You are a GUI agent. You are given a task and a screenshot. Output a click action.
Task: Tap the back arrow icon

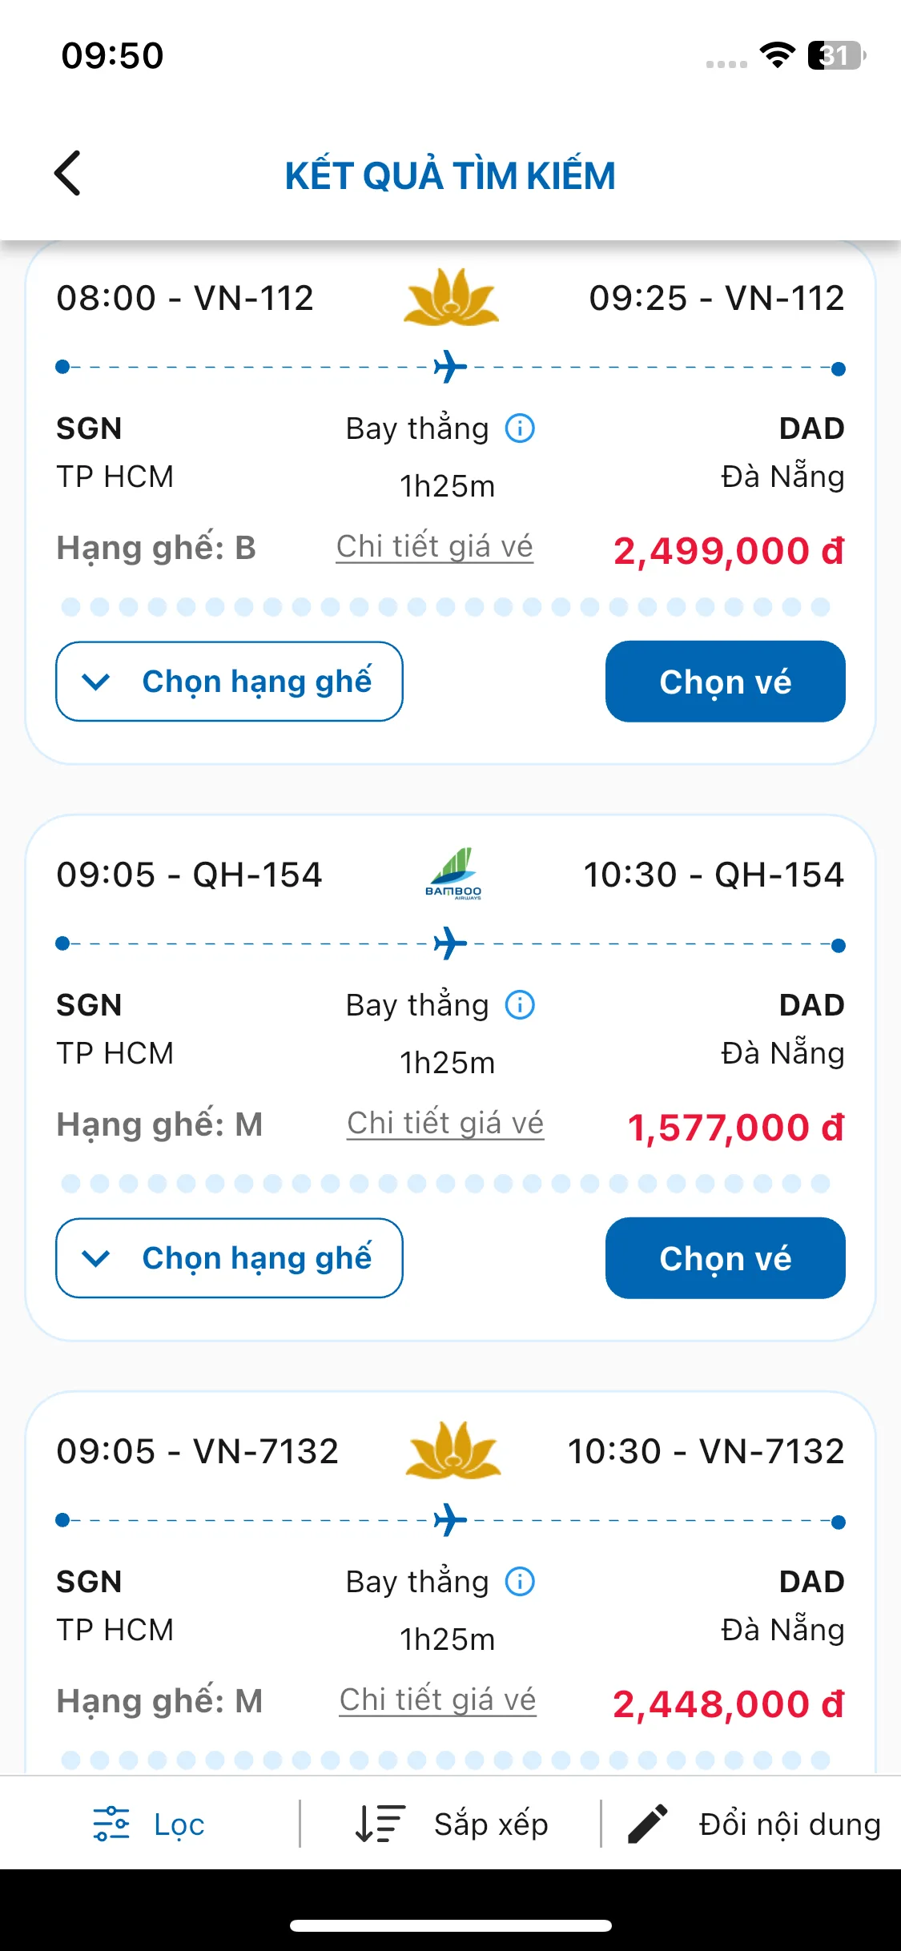click(67, 173)
